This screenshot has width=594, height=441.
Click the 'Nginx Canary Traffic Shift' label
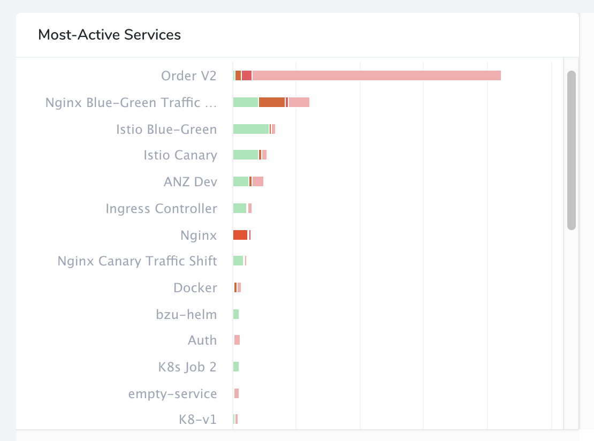click(x=137, y=261)
